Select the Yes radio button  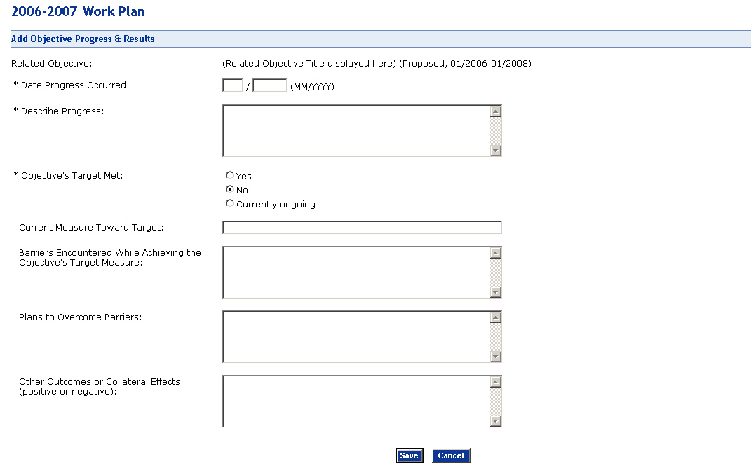tap(229, 176)
